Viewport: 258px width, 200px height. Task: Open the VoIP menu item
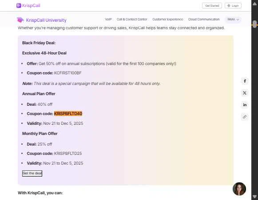[108, 19]
